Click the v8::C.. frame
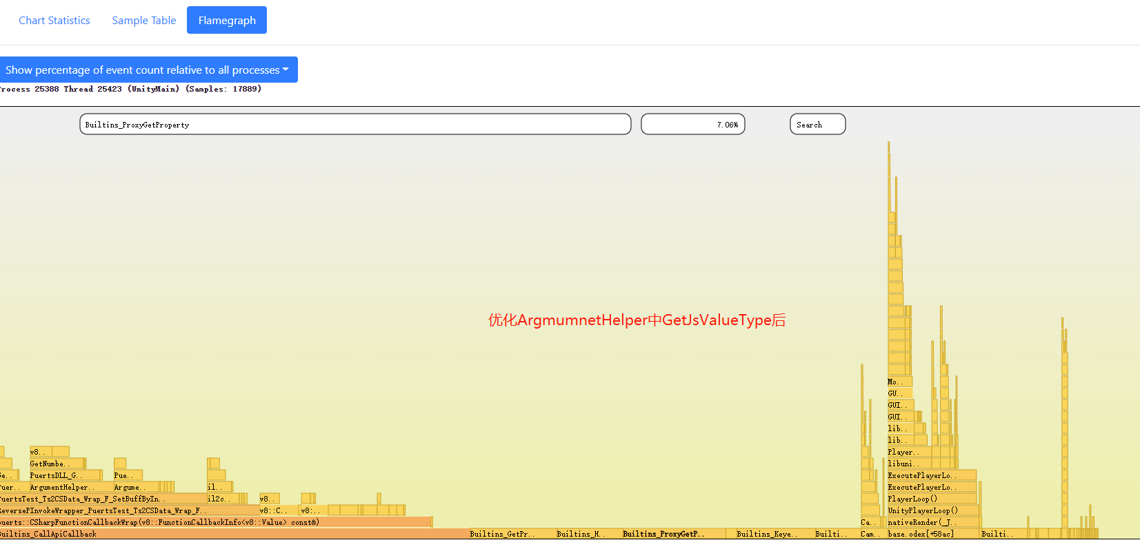 point(279,510)
